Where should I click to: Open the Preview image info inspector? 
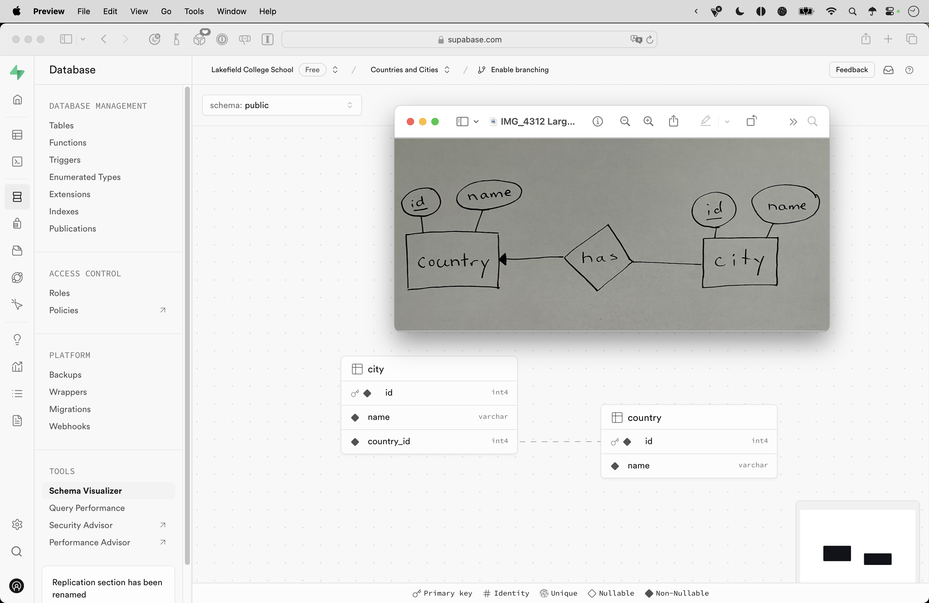coord(597,121)
